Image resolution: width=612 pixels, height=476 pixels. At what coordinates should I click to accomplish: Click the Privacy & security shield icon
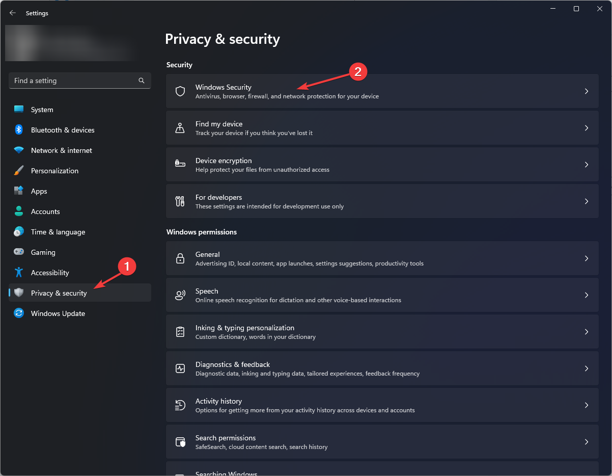point(19,293)
